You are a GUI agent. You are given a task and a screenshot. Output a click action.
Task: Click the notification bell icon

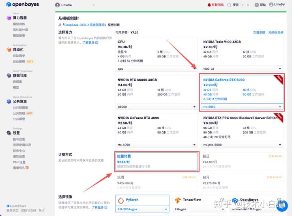[x=209, y=5]
